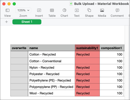Select sustainability cell for Cotton - Recycled row
Viewport: 130px width, 100px height.
87,54
